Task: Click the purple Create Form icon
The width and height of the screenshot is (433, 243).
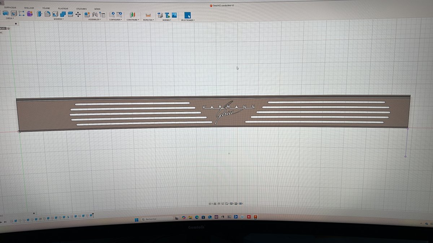Action: pyautogui.click(x=30, y=14)
